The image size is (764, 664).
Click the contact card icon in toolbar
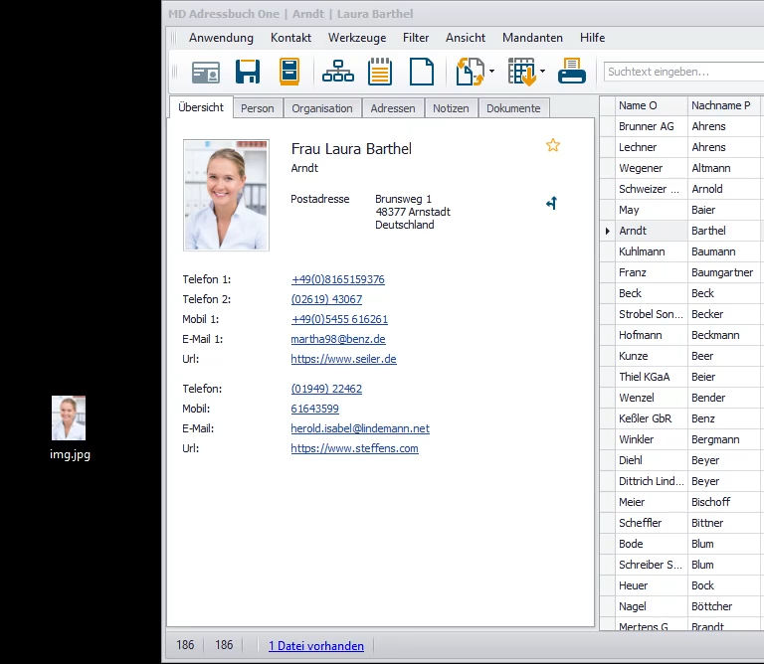[x=206, y=72]
